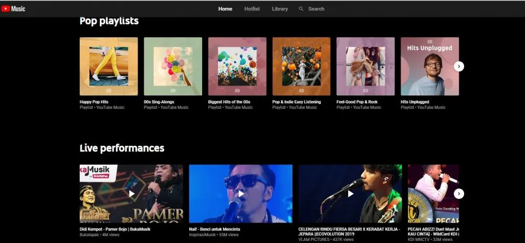This screenshot has height=243, width=525.
Task: Switch to the Hotlist tab
Action: pos(252,9)
